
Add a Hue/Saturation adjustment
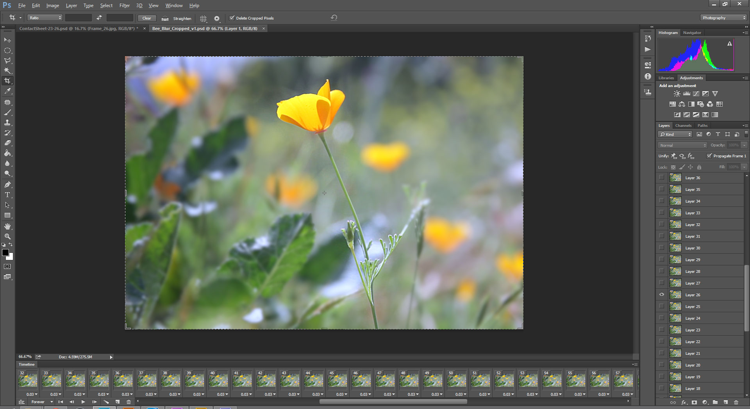[x=672, y=104]
